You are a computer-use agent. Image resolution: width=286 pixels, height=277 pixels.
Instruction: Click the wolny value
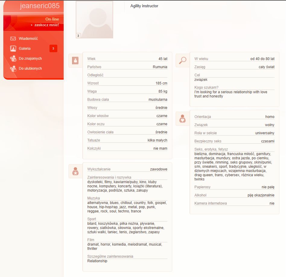(270, 125)
